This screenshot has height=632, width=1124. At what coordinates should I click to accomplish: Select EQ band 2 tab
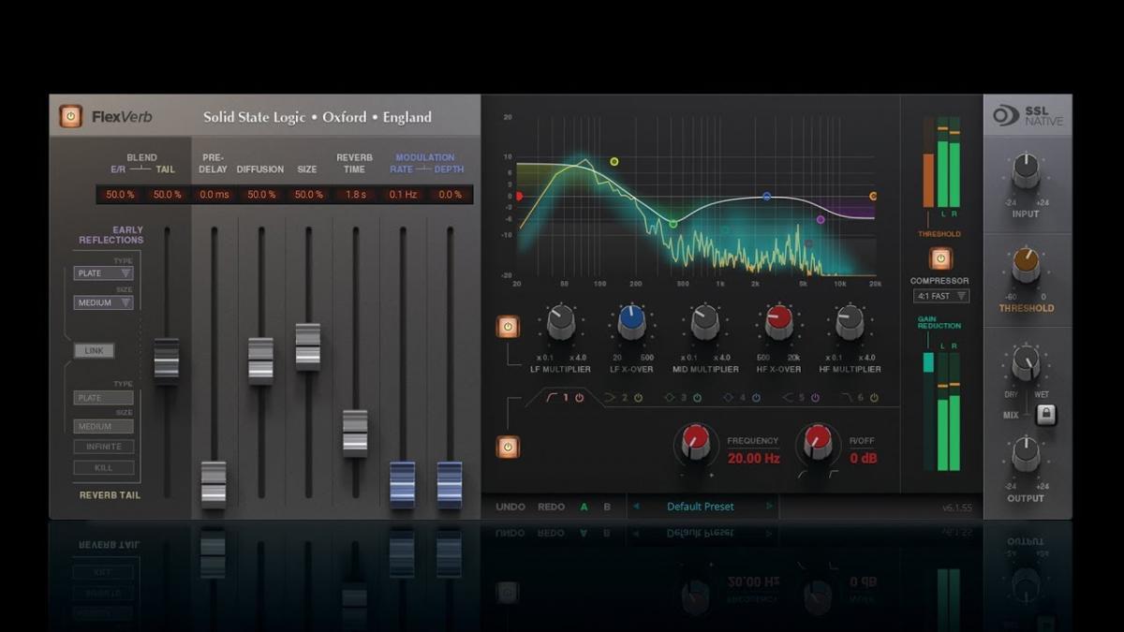(622, 398)
